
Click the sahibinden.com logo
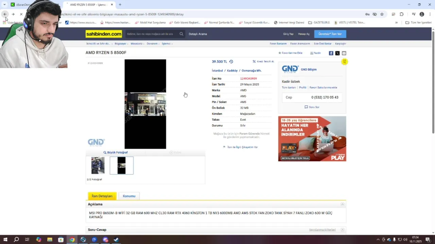(x=104, y=34)
